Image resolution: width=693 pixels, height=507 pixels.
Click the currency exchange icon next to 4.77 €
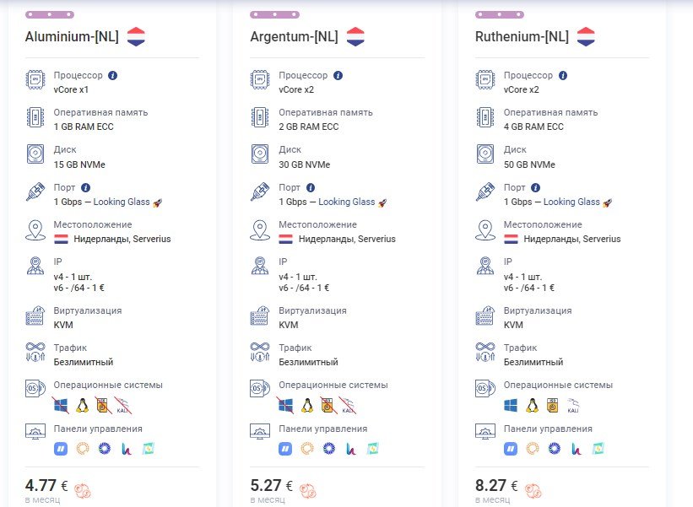click(83, 490)
